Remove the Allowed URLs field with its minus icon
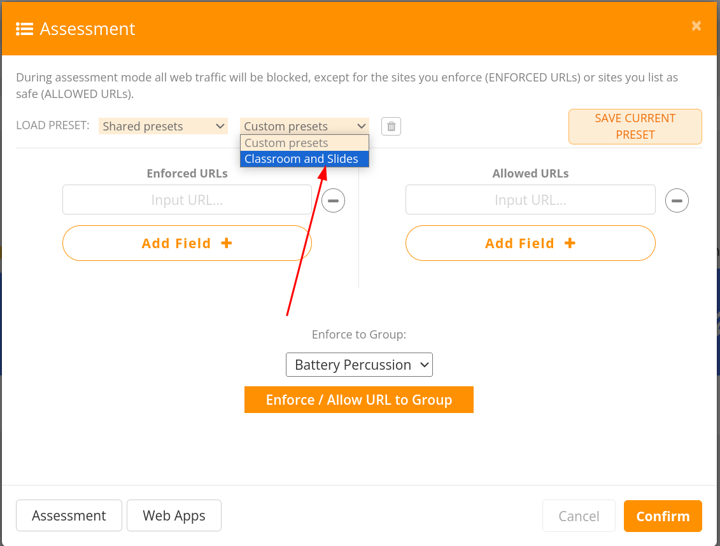This screenshot has width=720, height=546. [677, 200]
